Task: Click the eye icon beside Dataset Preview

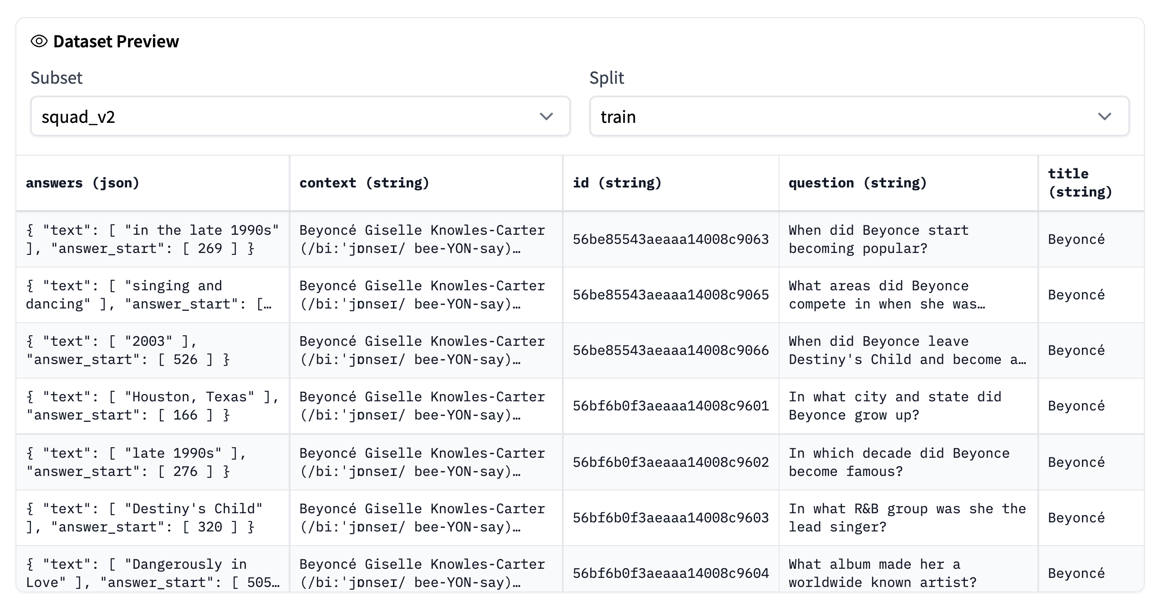Action: pyautogui.click(x=39, y=41)
